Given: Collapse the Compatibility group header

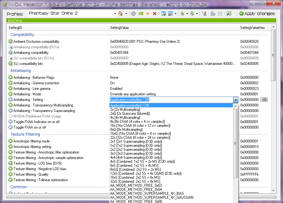Looking at the screenshot, I should click(22, 35).
